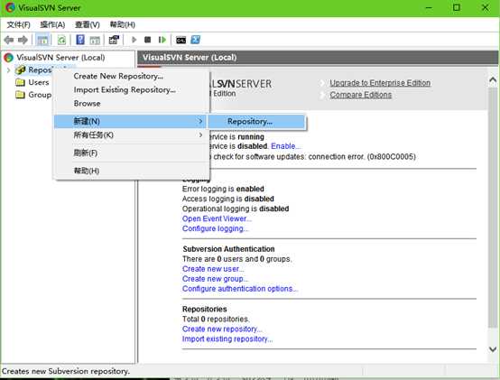Select the VisualSVN Server (Local) tree node
The image size is (500, 380).
click(x=60, y=58)
